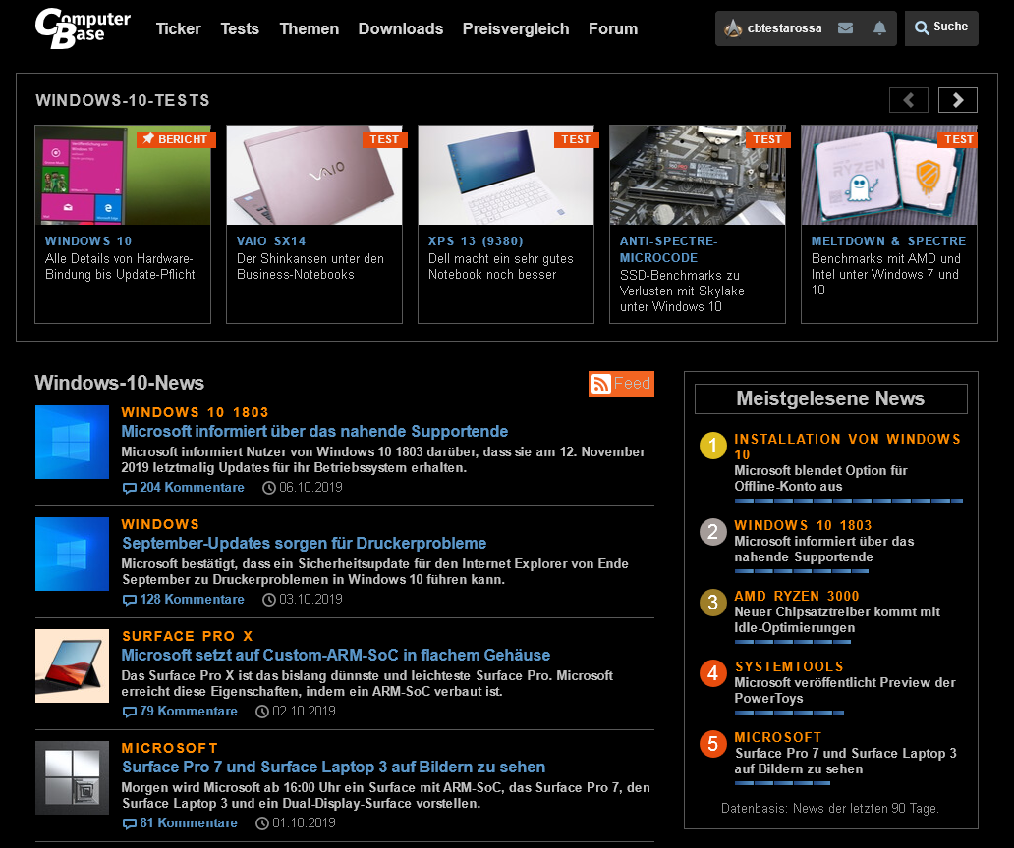The height and width of the screenshot is (848, 1014).
Task: Open the Preisvergleich menu
Action: point(516,29)
